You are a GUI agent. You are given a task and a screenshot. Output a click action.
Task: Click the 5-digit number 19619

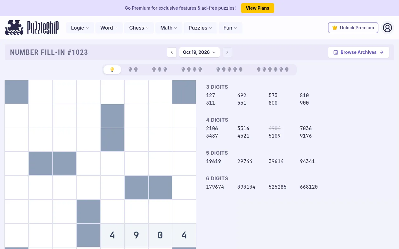pyautogui.click(x=214, y=161)
